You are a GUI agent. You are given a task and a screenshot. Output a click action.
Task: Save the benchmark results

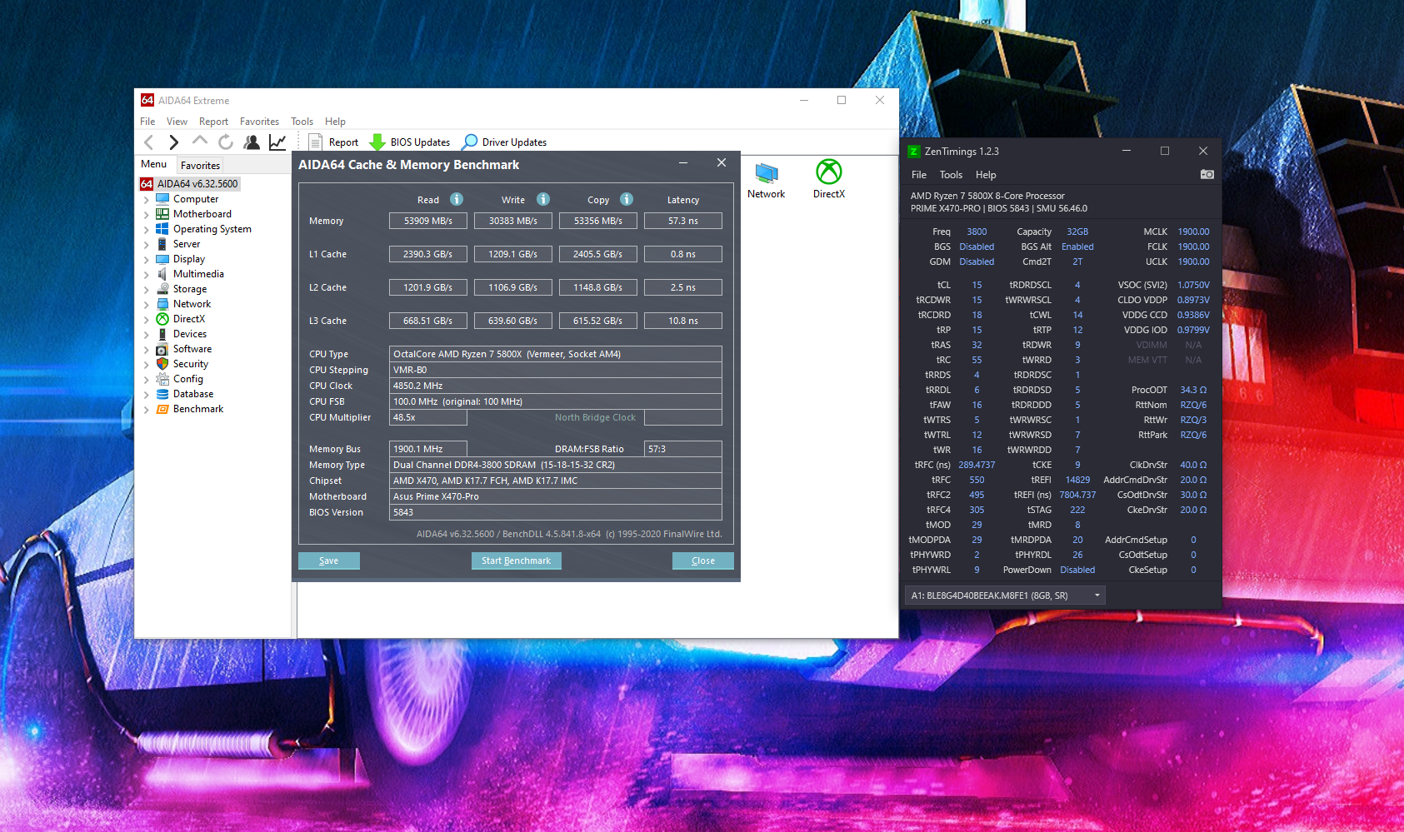[329, 560]
